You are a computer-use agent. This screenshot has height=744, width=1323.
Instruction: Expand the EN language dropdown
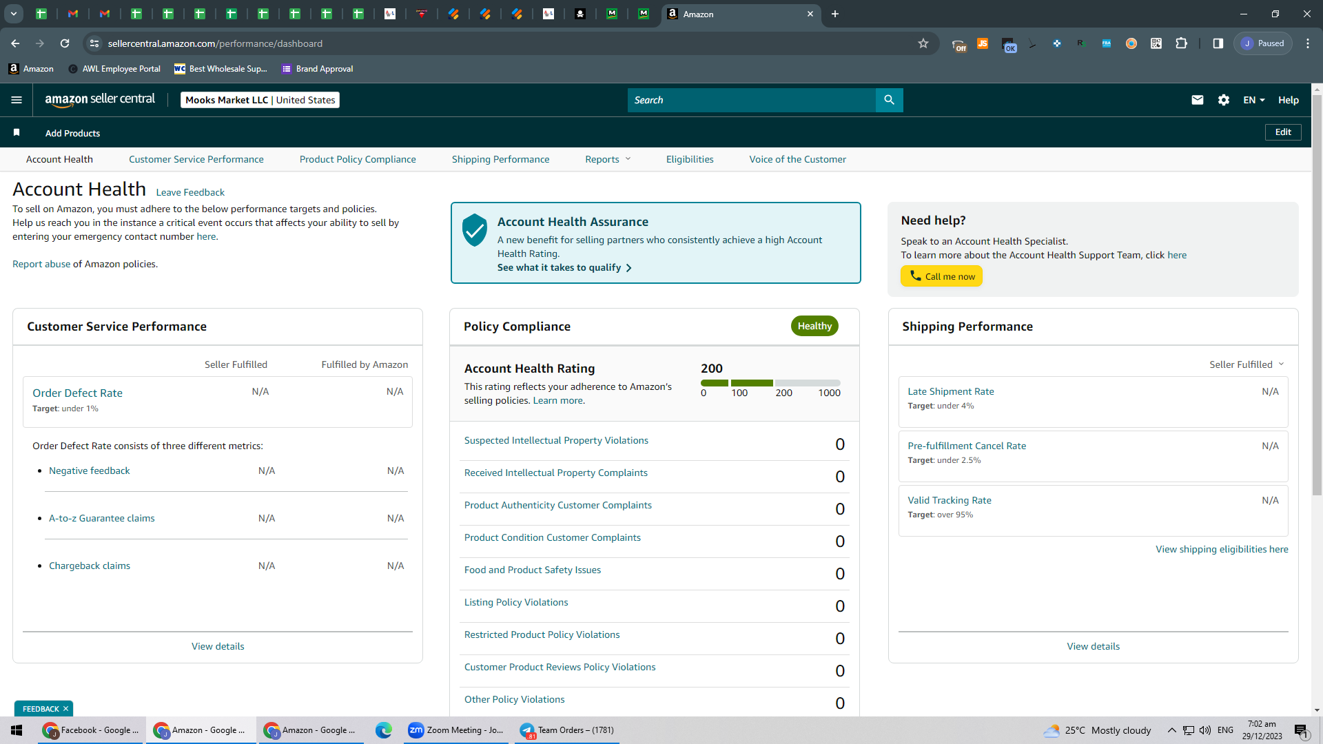1254,100
